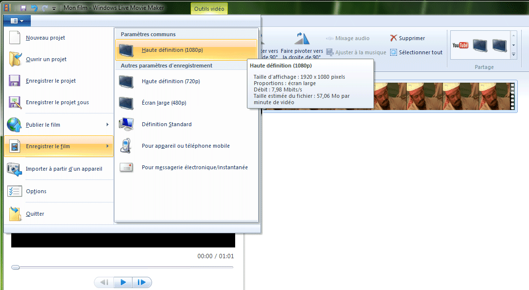This screenshot has height=290, width=529.
Task: Click the Définition Standard computer icon
Action: tap(126, 124)
